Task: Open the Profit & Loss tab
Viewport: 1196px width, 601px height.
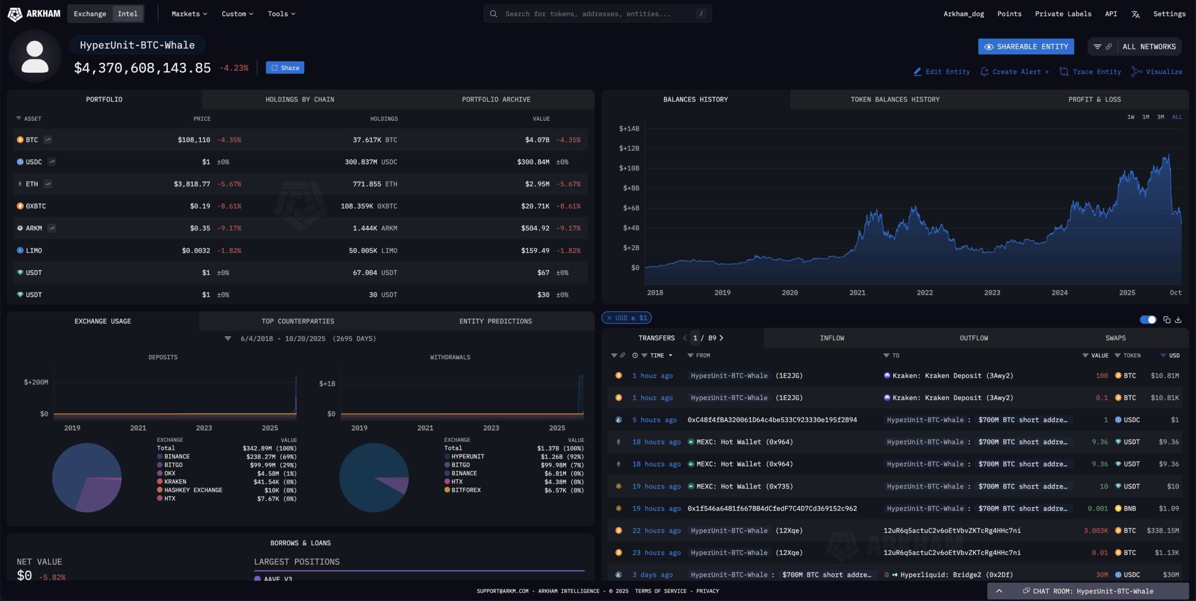Action: pos(1094,99)
